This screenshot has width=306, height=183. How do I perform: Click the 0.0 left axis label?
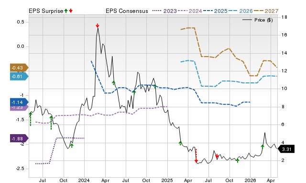[21, 46]
